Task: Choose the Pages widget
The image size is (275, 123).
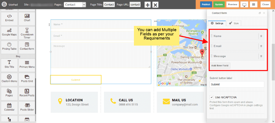Action: (9, 94)
